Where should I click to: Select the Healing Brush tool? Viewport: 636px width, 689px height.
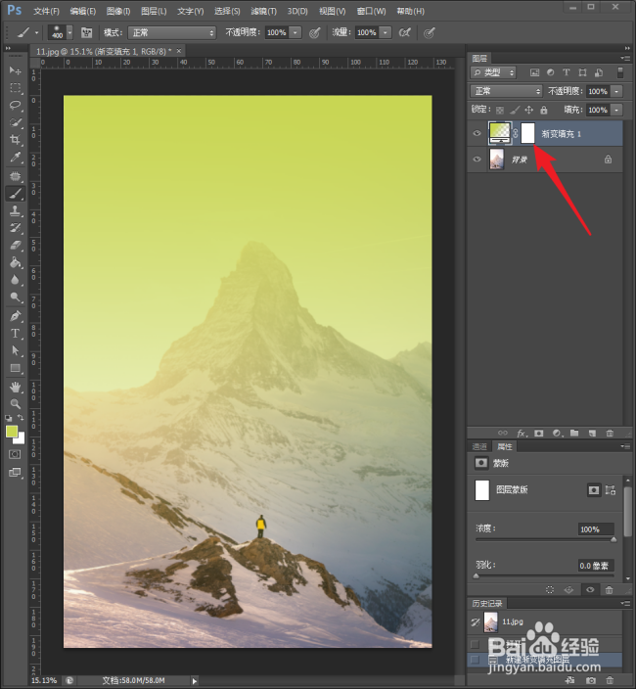[x=15, y=176]
